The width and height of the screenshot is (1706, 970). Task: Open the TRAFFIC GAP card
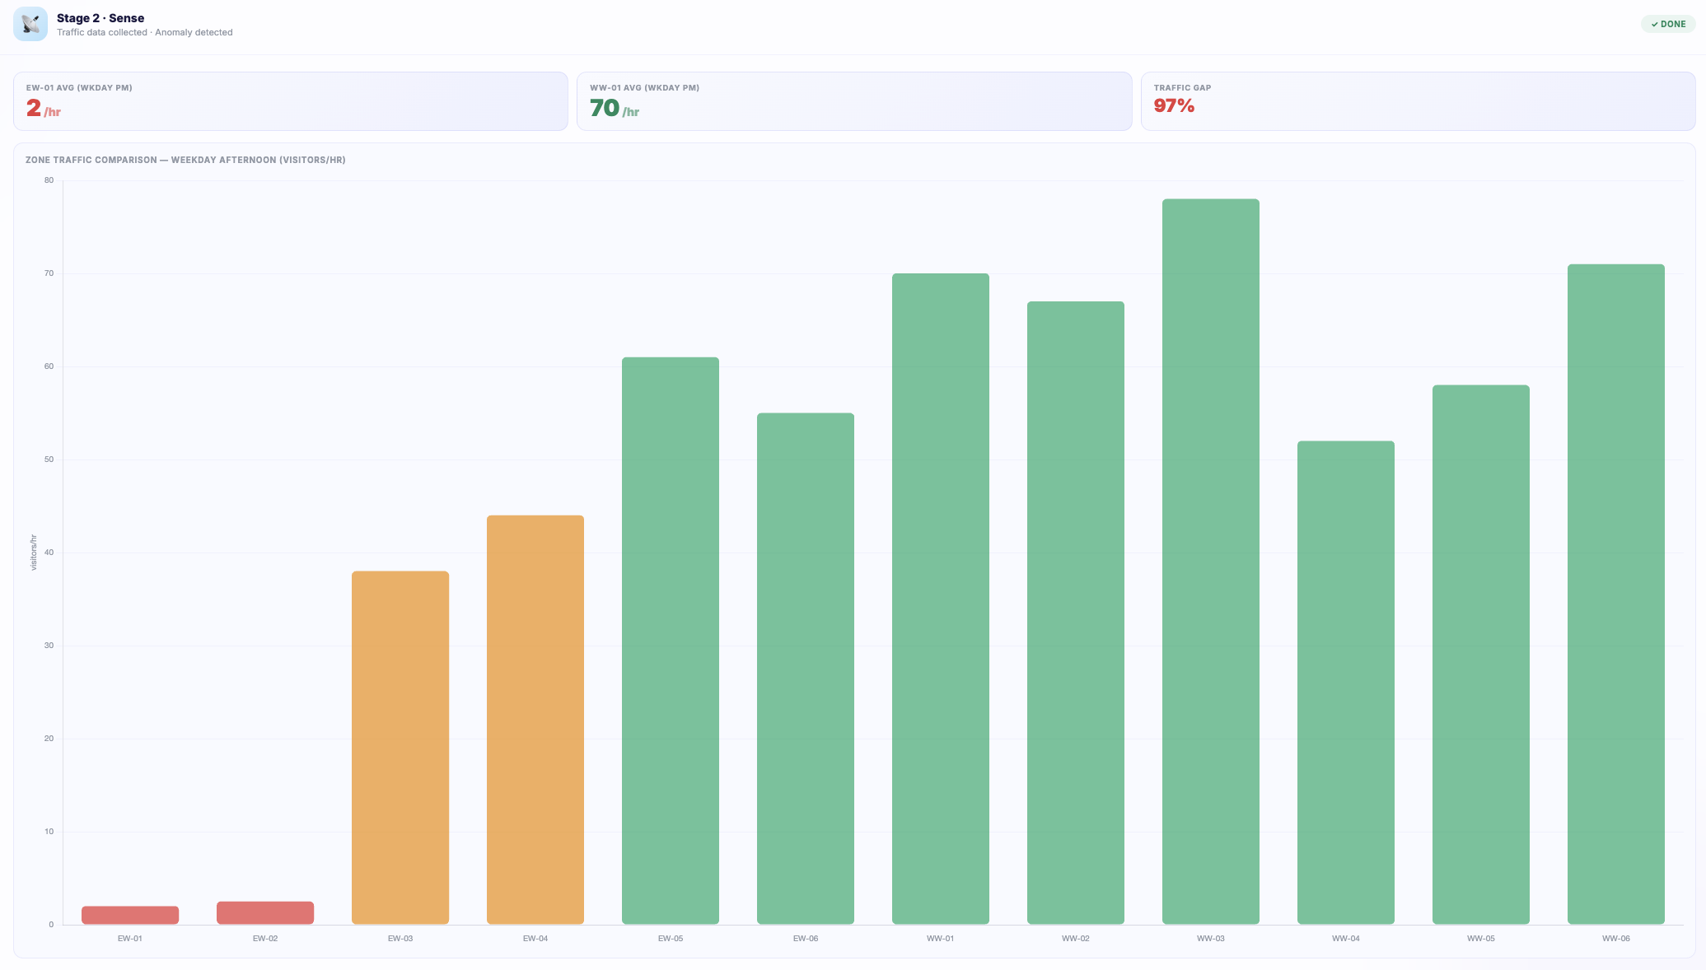[1418, 101]
